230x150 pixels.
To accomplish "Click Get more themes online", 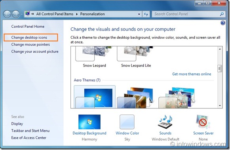I will [192, 74].
